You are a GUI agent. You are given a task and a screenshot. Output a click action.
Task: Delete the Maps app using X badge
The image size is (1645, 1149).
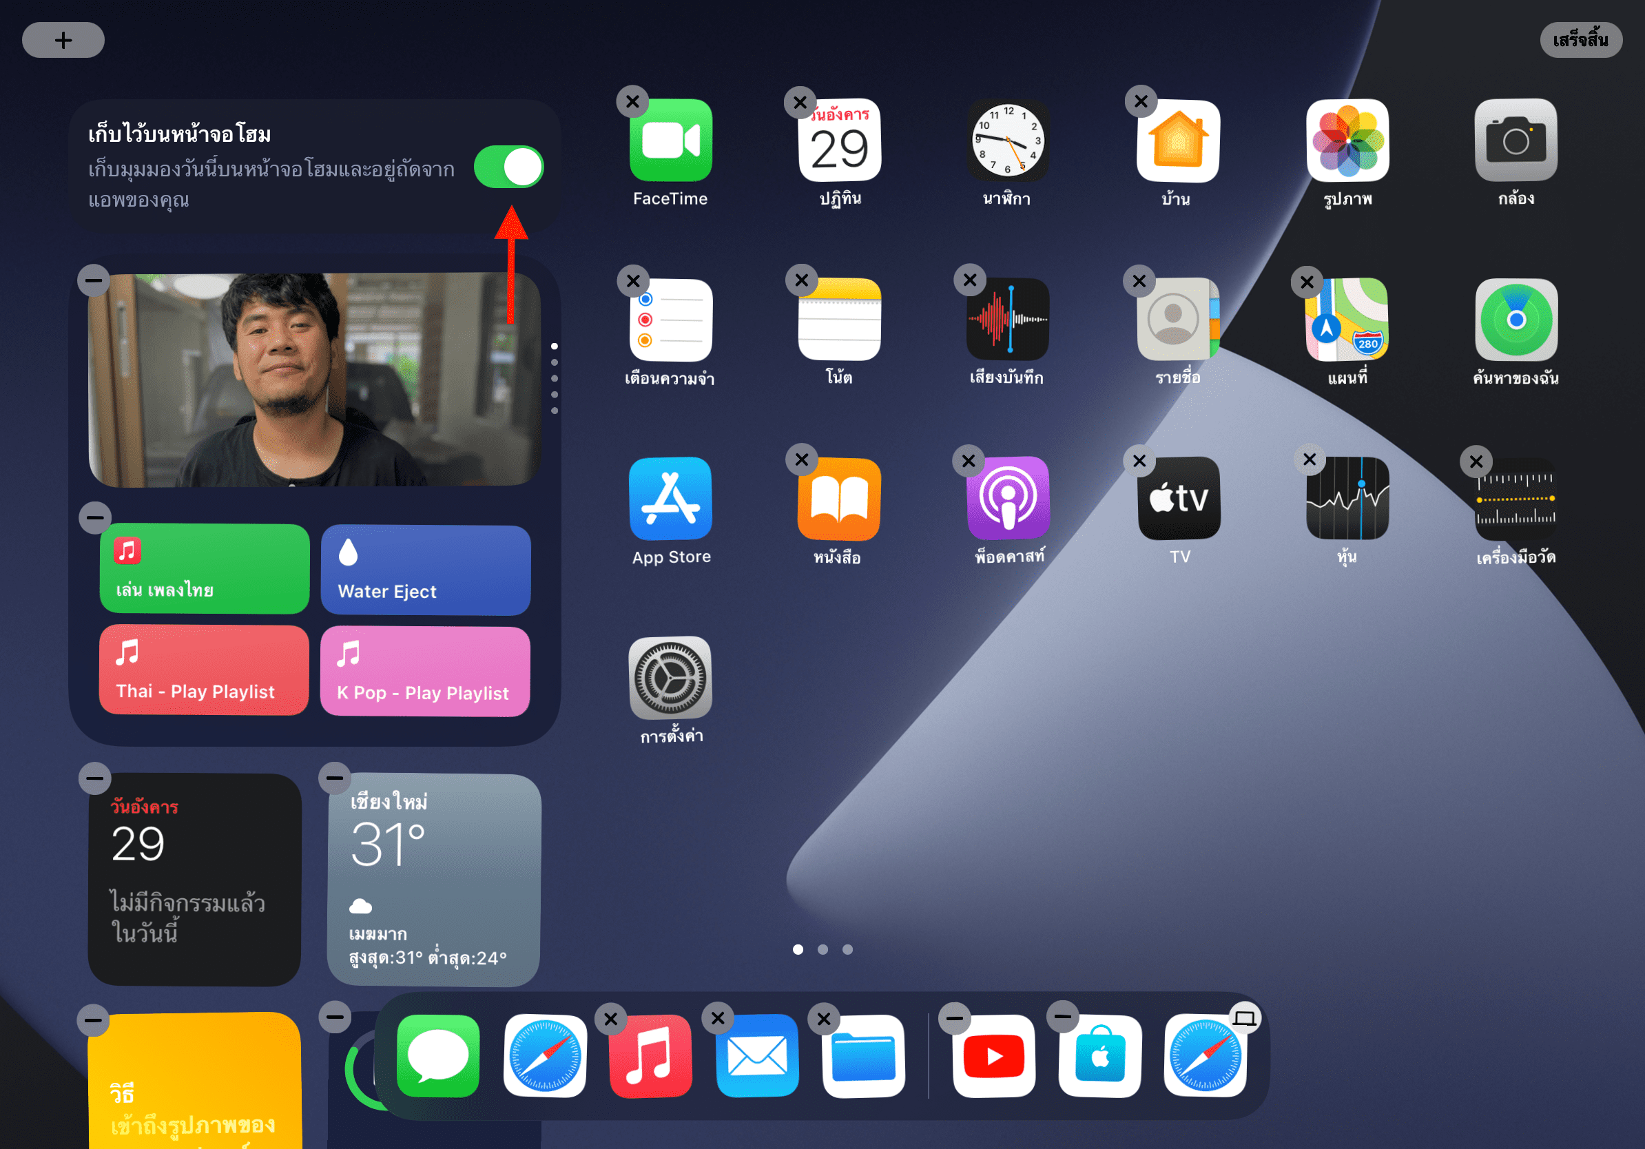[1307, 282]
